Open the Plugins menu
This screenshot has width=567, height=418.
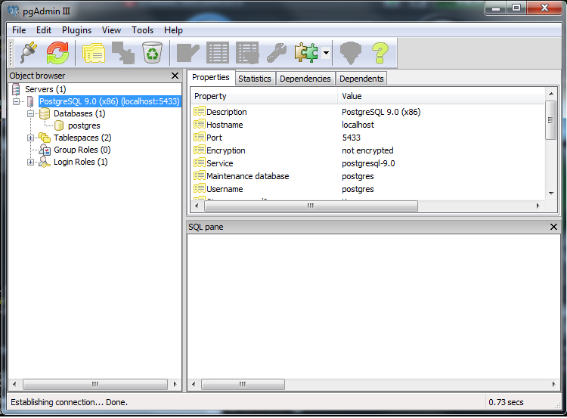(x=76, y=30)
